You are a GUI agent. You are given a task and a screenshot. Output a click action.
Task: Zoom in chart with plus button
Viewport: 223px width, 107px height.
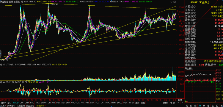[x=178, y=103]
